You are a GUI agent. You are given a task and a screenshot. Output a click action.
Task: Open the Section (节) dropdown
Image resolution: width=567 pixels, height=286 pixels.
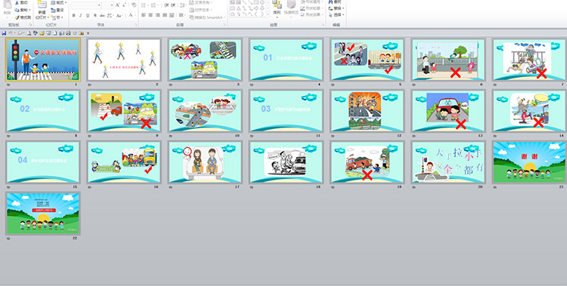pos(57,17)
